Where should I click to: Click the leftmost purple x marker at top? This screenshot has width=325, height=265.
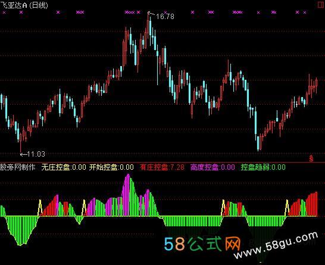[4, 13]
